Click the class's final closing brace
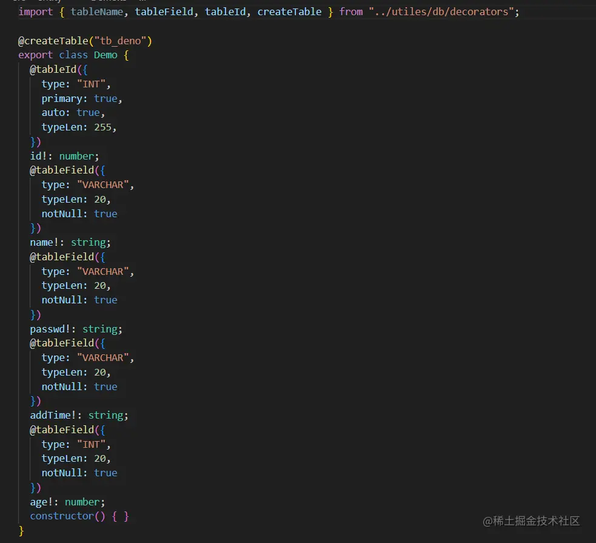This screenshot has width=596, height=543. tap(21, 531)
